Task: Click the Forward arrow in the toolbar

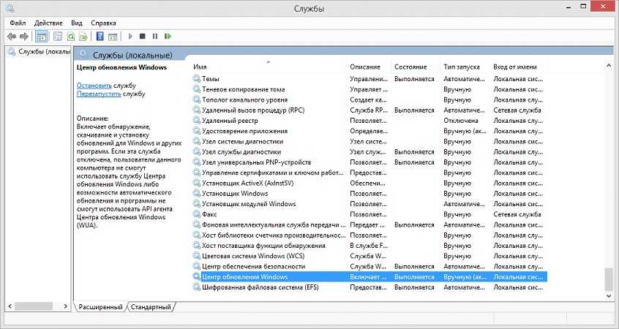Action: coord(24,36)
